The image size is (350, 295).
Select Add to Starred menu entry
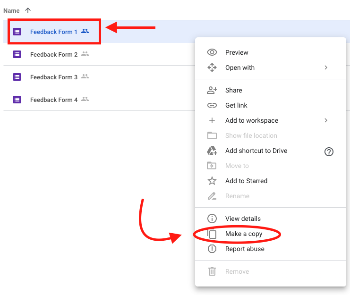[246, 181]
